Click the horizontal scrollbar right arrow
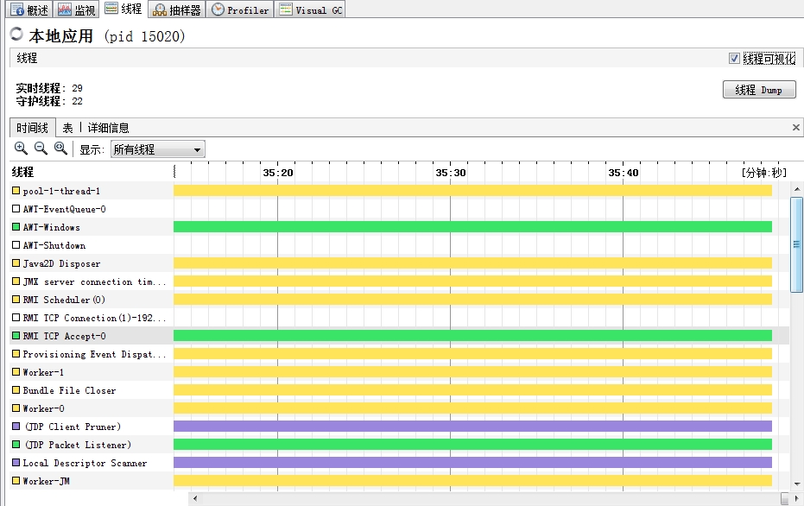This screenshot has height=506, width=804. [x=796, y=498]
